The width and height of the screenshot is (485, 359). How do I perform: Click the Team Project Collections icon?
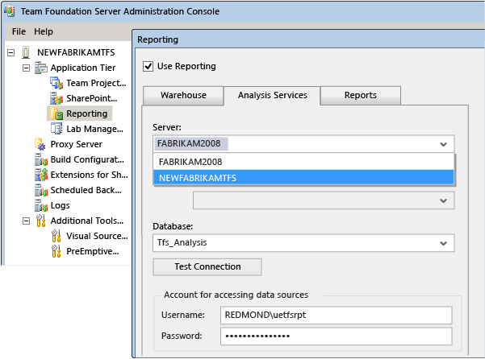click(56, 83)
